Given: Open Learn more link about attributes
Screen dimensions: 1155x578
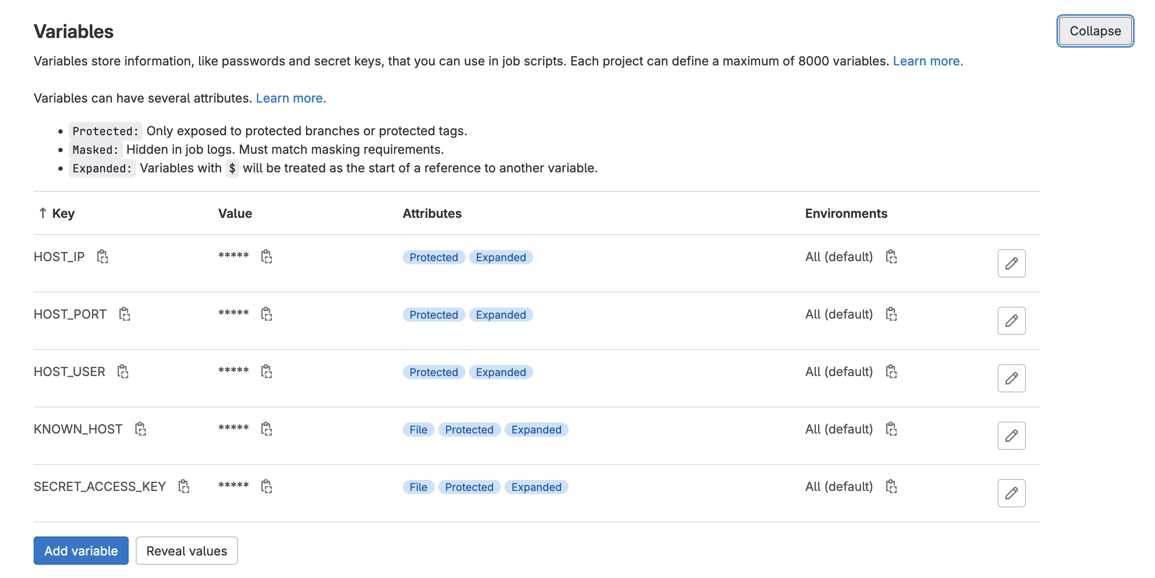Looking at the screenshot, I should (x=291, y=98).
